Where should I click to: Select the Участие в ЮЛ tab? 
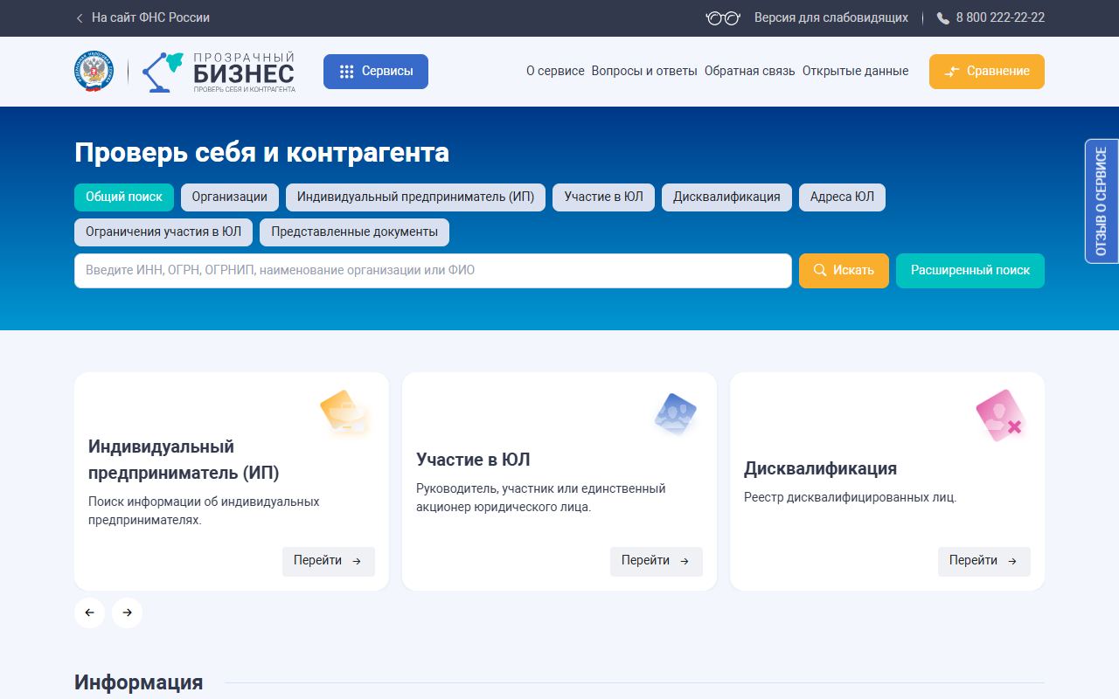[603, 197]
